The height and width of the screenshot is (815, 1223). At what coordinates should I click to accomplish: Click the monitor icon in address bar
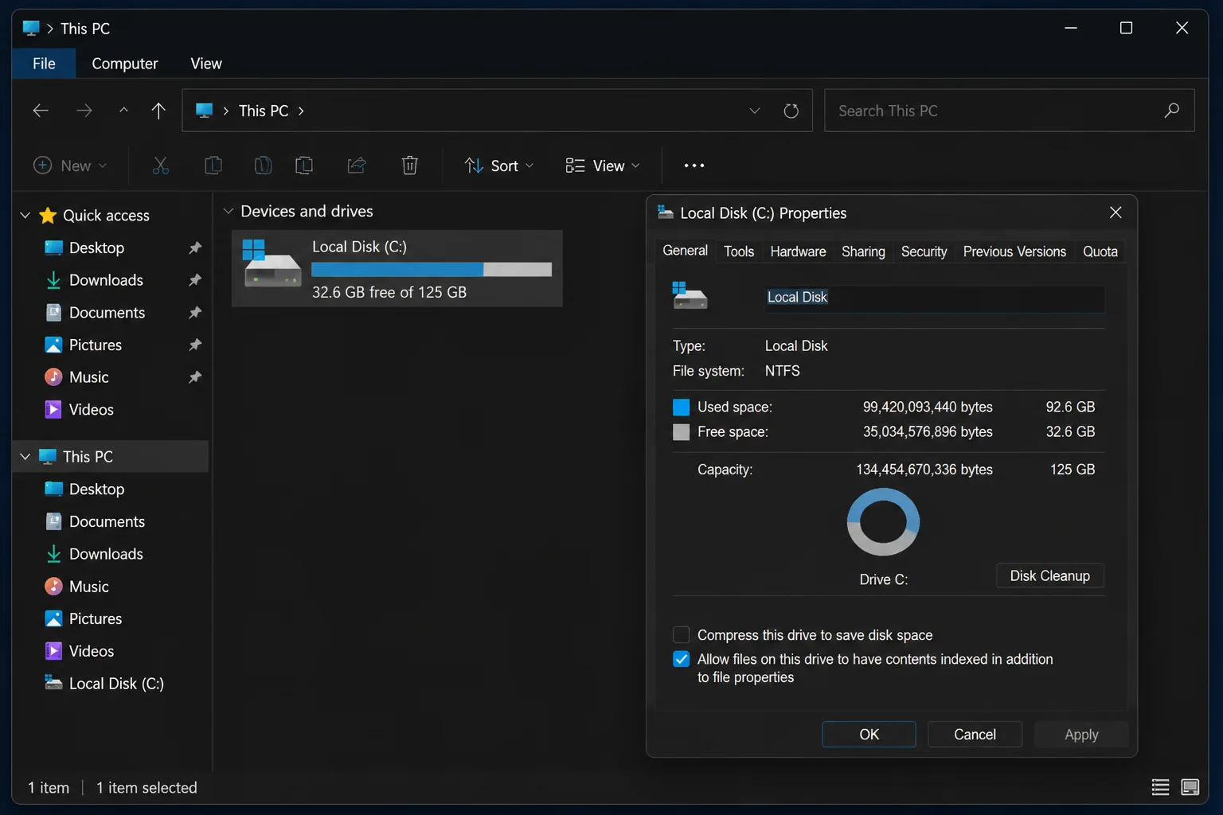pyautogui.click(x=205, y=111)
